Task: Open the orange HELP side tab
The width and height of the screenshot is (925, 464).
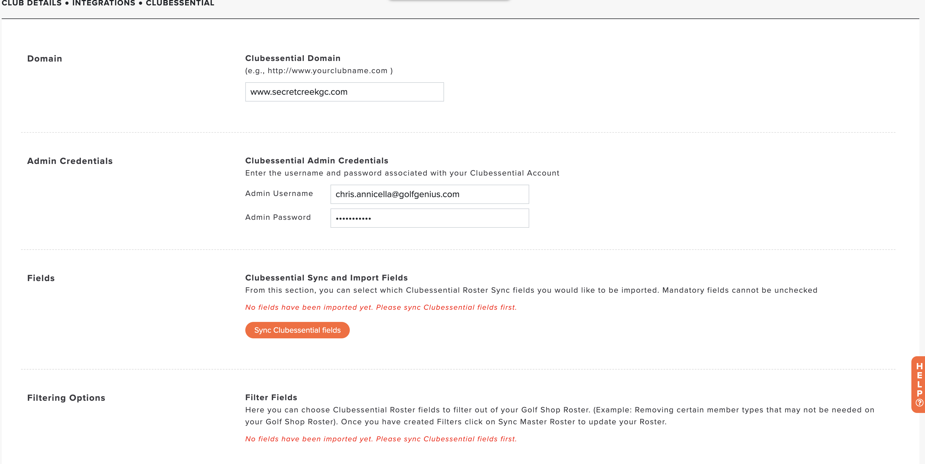Action: [x=919, y=384]
